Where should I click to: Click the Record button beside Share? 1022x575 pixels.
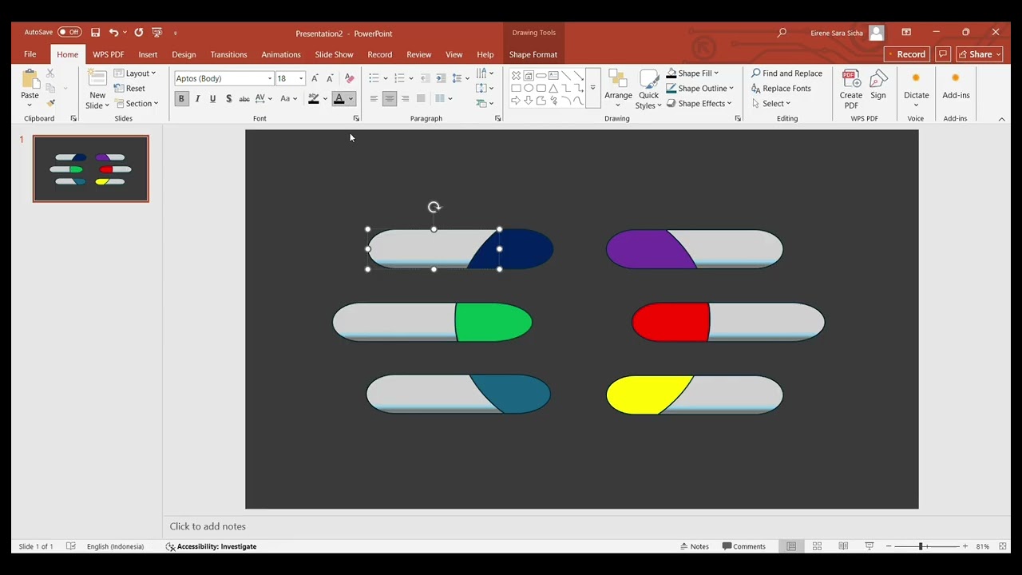907,54
